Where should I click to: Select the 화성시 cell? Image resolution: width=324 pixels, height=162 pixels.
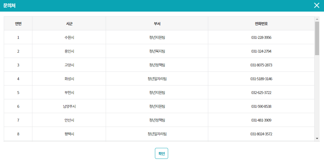pos(69,79)
